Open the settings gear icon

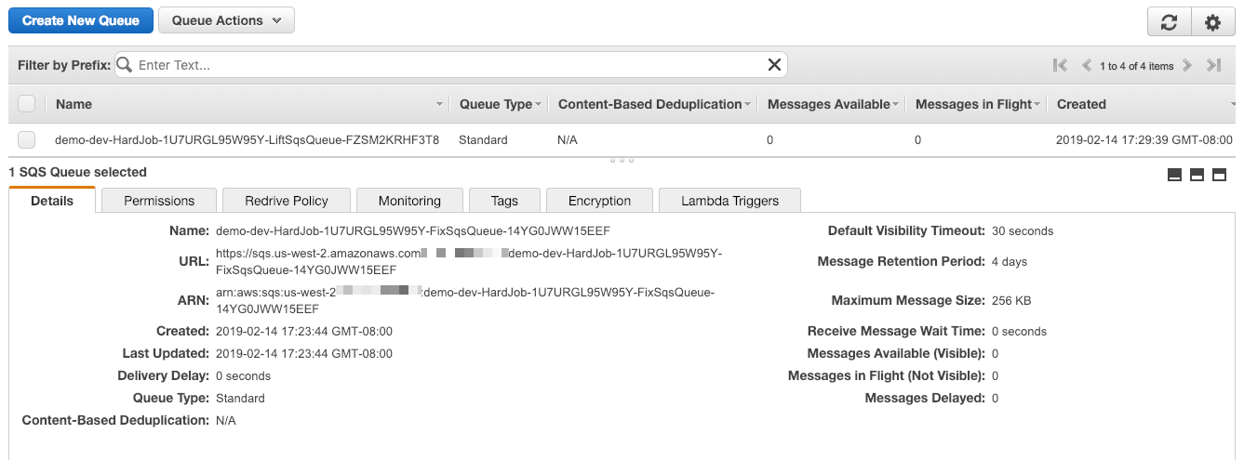[1212, 22]
